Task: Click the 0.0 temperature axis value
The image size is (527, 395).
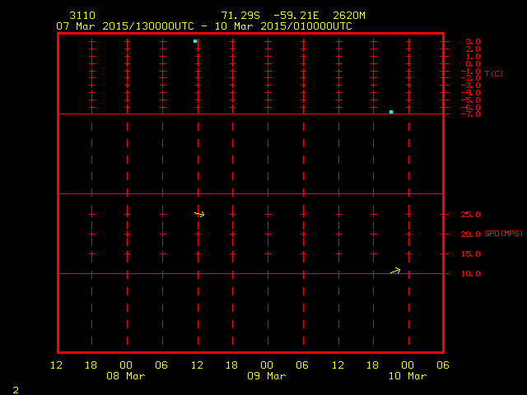Action: click(473, 64)
